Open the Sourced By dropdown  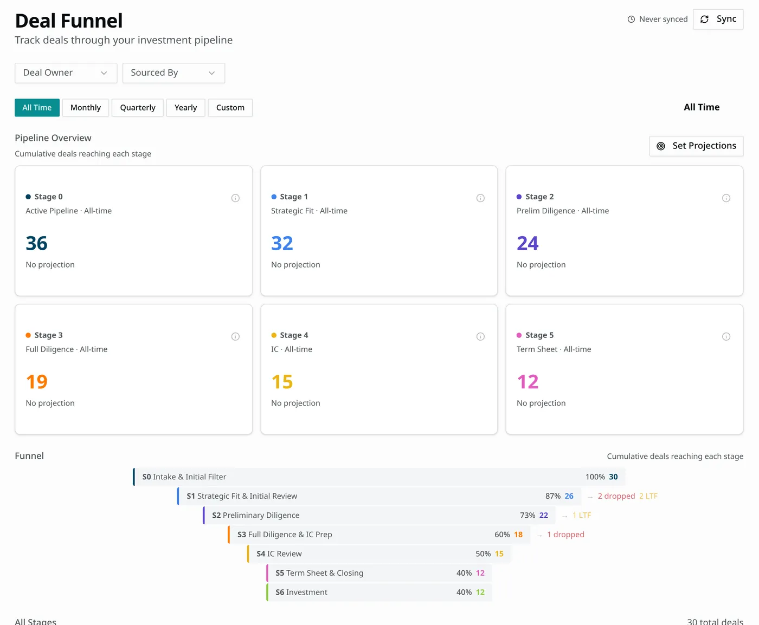click(173, 73)
